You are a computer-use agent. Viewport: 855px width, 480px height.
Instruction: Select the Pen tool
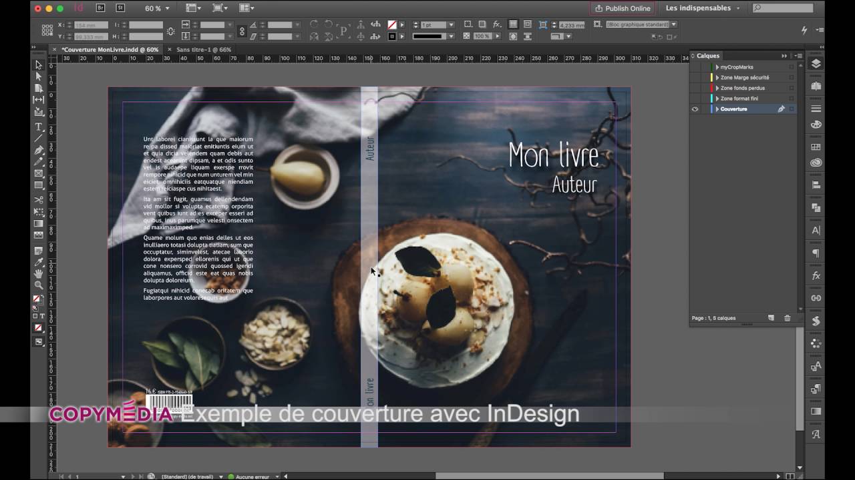click(39, 150)
